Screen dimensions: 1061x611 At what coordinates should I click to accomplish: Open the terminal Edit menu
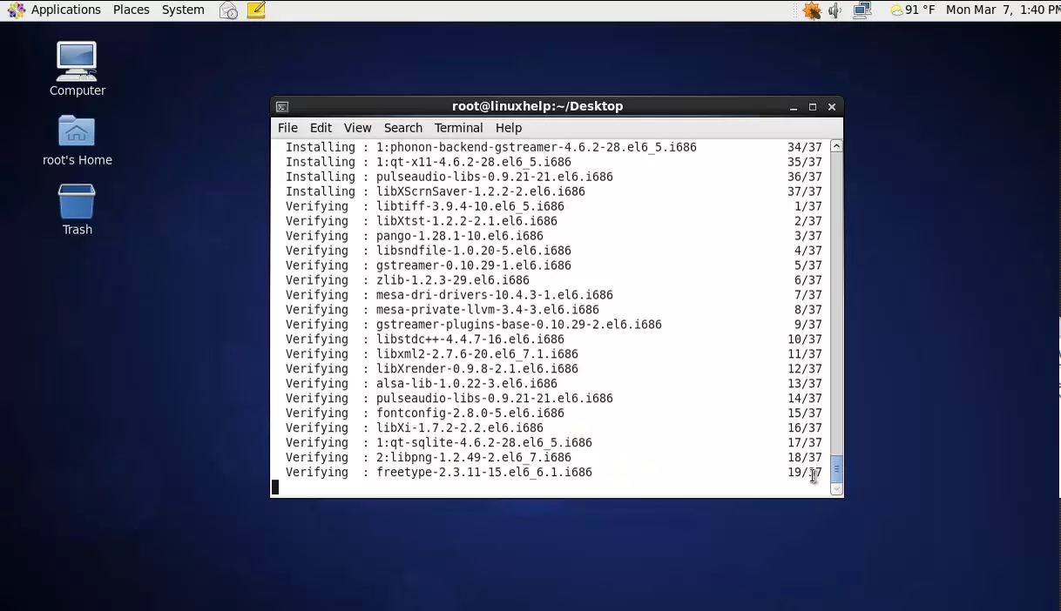(x=321, y=128)
